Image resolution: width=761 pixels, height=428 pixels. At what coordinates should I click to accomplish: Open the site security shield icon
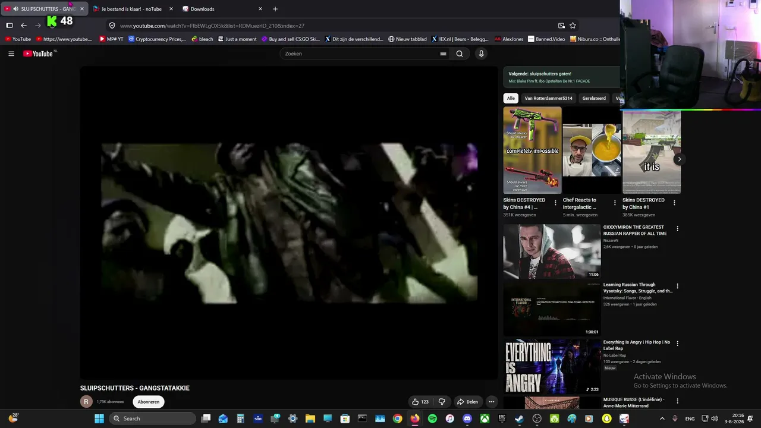point(112,26)
